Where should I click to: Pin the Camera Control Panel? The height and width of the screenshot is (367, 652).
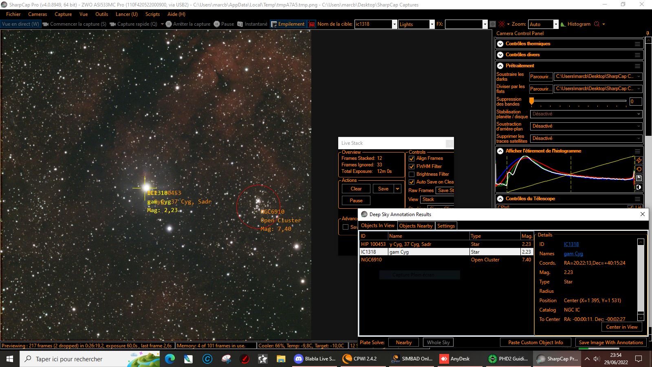pos(648,33)
